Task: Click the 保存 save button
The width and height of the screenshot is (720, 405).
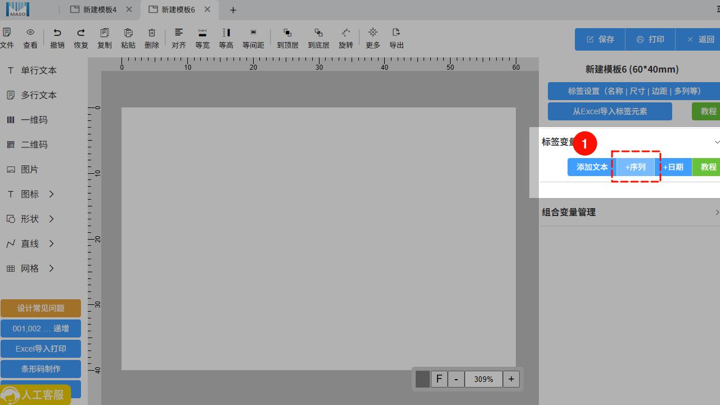Action: click(600, 39)
